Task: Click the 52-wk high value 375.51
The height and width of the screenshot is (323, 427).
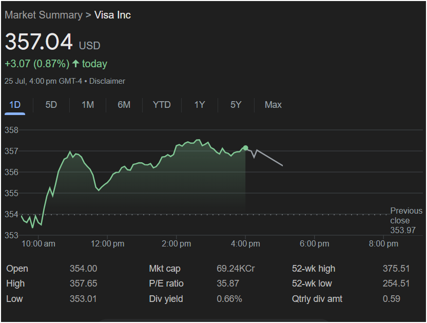Action: (x=396, y=269)
